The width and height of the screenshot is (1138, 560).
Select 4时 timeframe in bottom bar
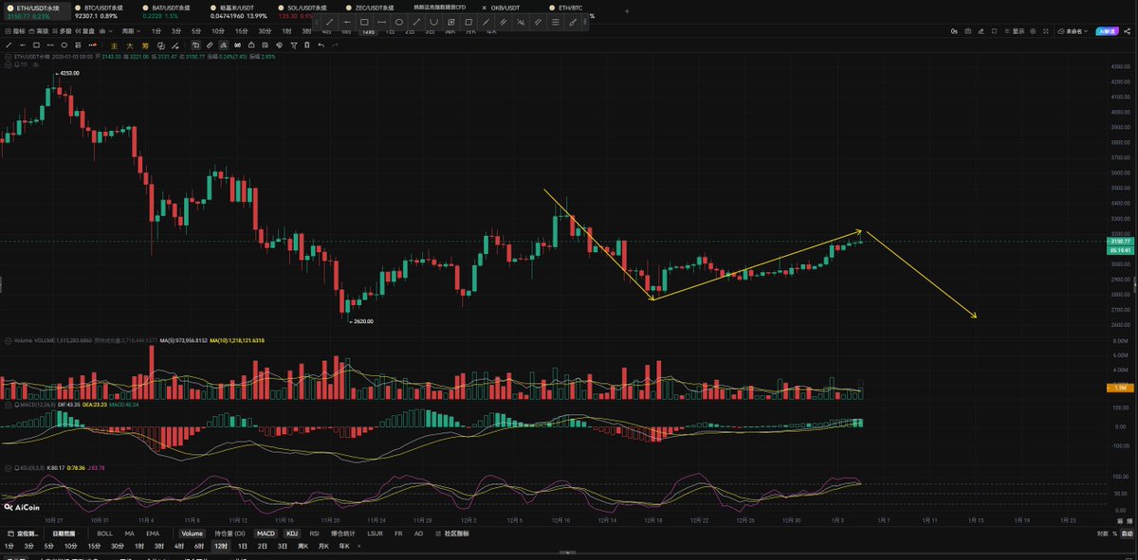coord(178,546)
